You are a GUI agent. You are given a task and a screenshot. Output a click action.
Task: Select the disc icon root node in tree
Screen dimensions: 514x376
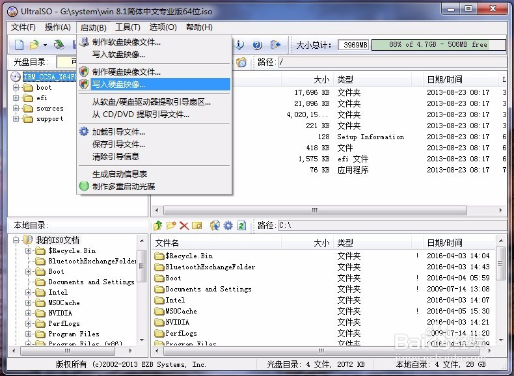pos(16,77)
